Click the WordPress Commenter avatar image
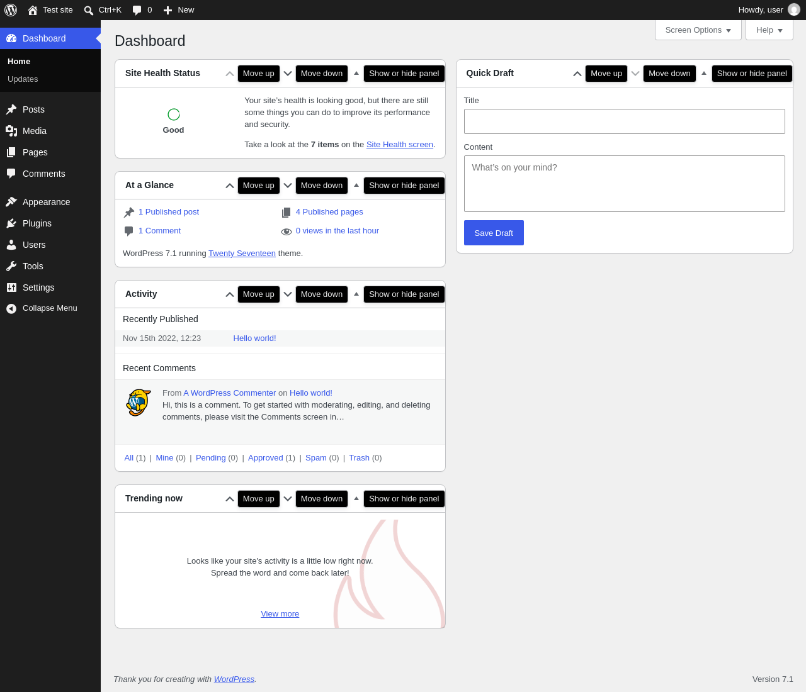The width and height of the screenshot is (806, 692). pyautogui.click(x=139, y=403)
